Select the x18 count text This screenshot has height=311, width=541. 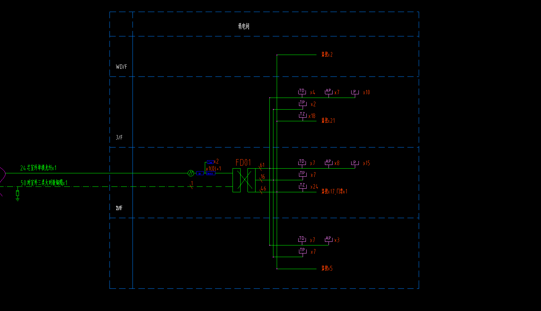tap(312, 116)
